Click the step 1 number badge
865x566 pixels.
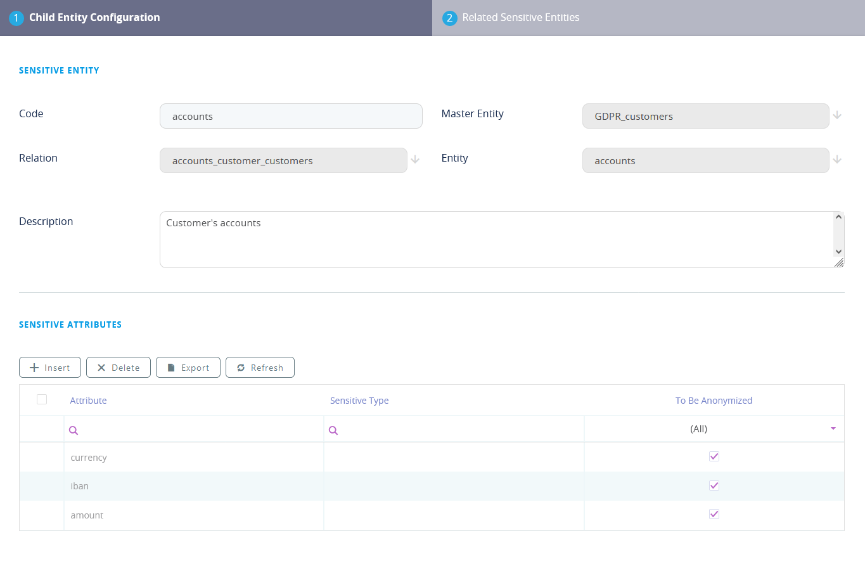click(16, 18)
